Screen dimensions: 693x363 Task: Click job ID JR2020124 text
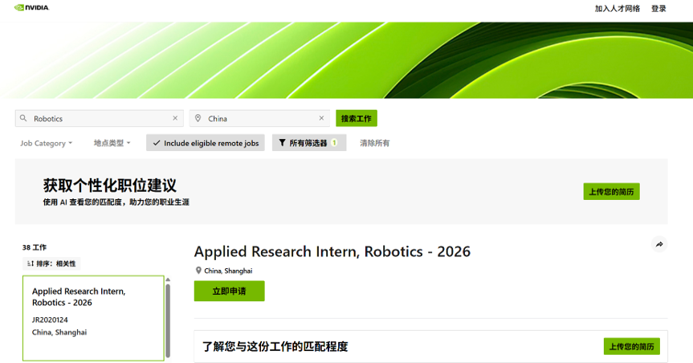point(50,320)
